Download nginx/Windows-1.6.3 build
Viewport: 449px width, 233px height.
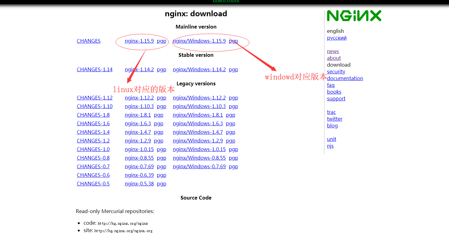[198, 123]
